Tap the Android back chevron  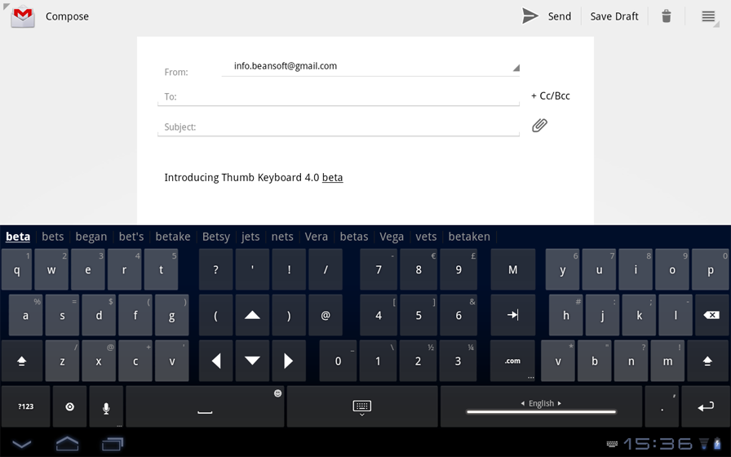click(21, 443)
